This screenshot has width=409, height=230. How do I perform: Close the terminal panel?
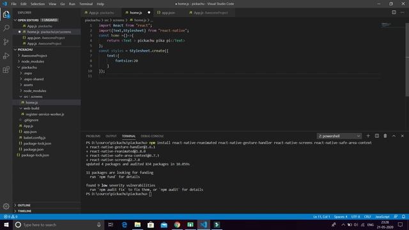[x=402, y=136]
